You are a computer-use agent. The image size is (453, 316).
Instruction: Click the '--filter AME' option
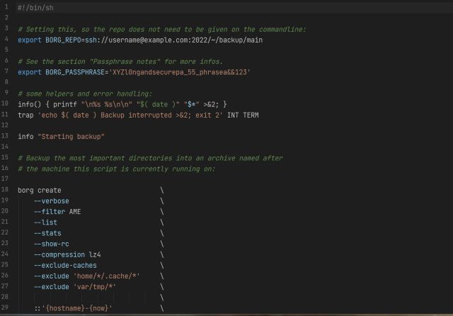coord(57,212)
